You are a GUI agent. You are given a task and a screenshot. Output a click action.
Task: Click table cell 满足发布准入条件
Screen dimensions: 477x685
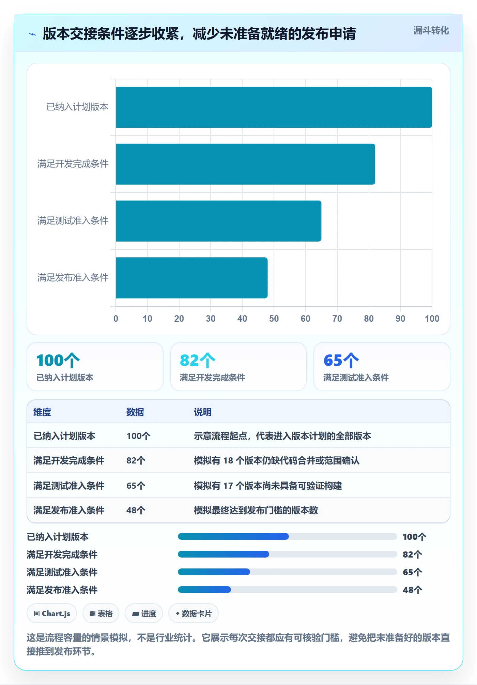[69, 510]
